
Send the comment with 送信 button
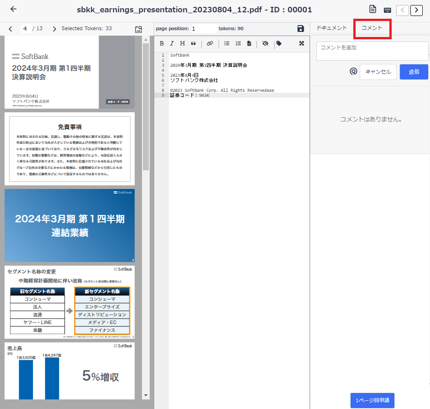pyautogui.click(x=414, y=72)
